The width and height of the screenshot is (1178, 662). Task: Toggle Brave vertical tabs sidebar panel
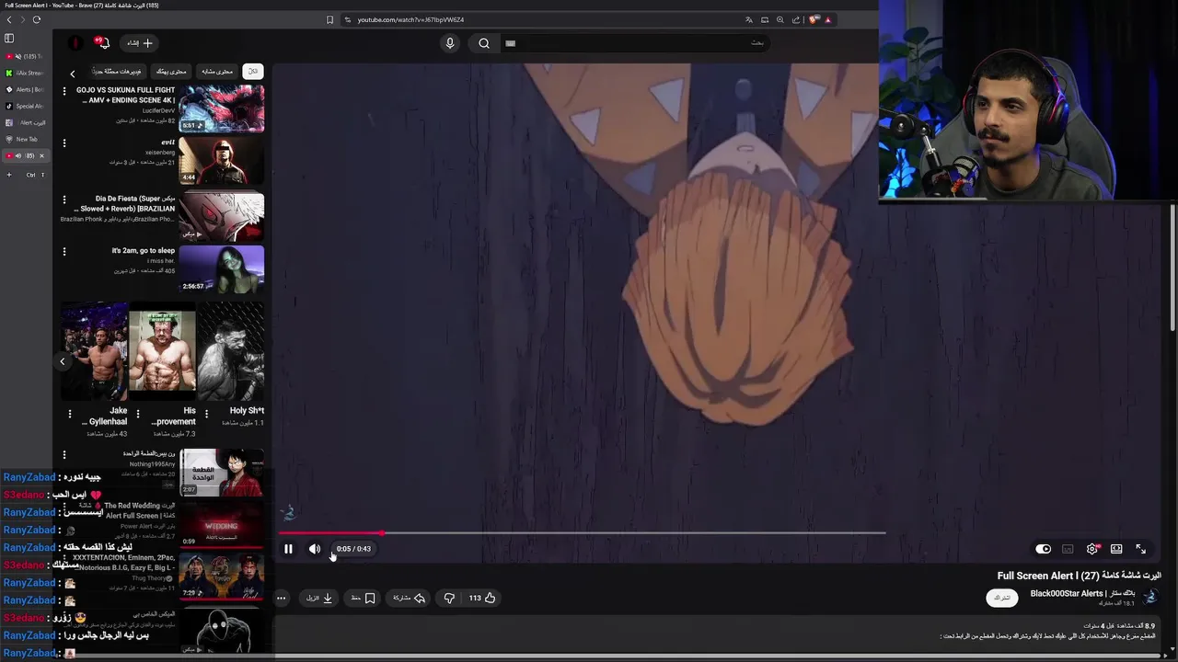point(9,39)
